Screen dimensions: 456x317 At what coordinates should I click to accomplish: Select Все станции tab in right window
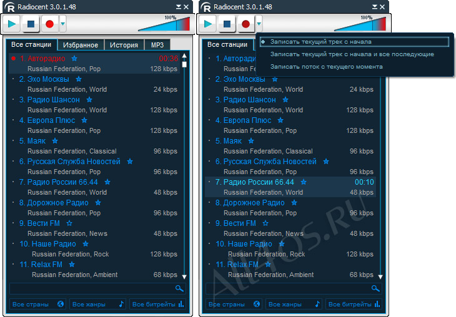227,45
